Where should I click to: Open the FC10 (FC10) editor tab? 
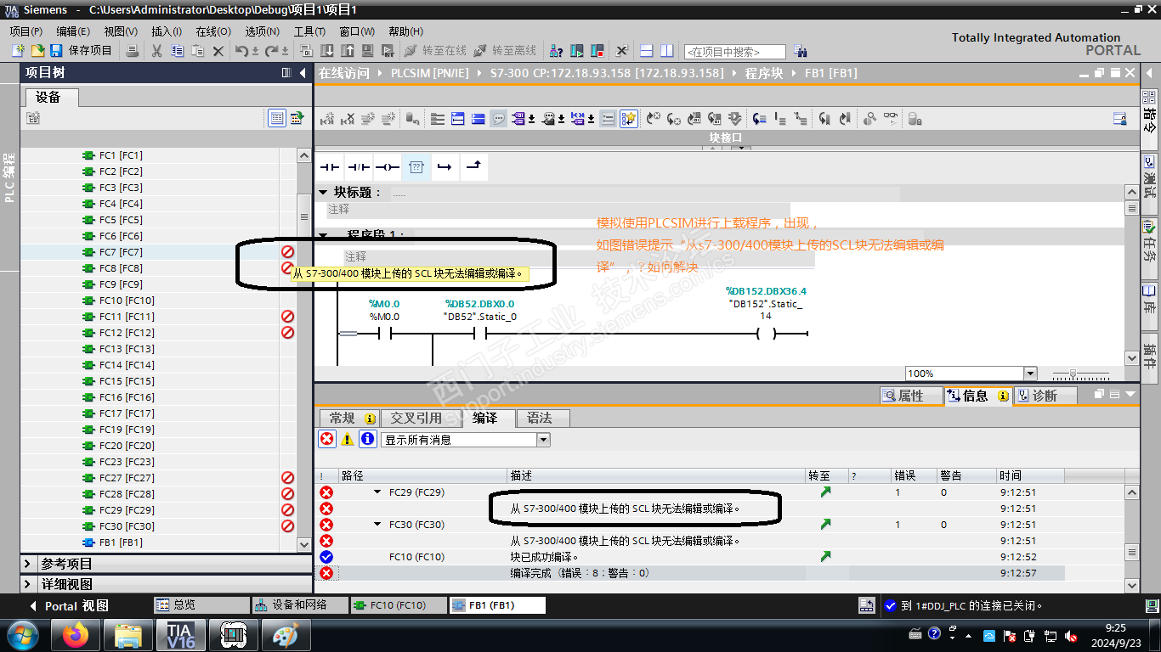398,605
